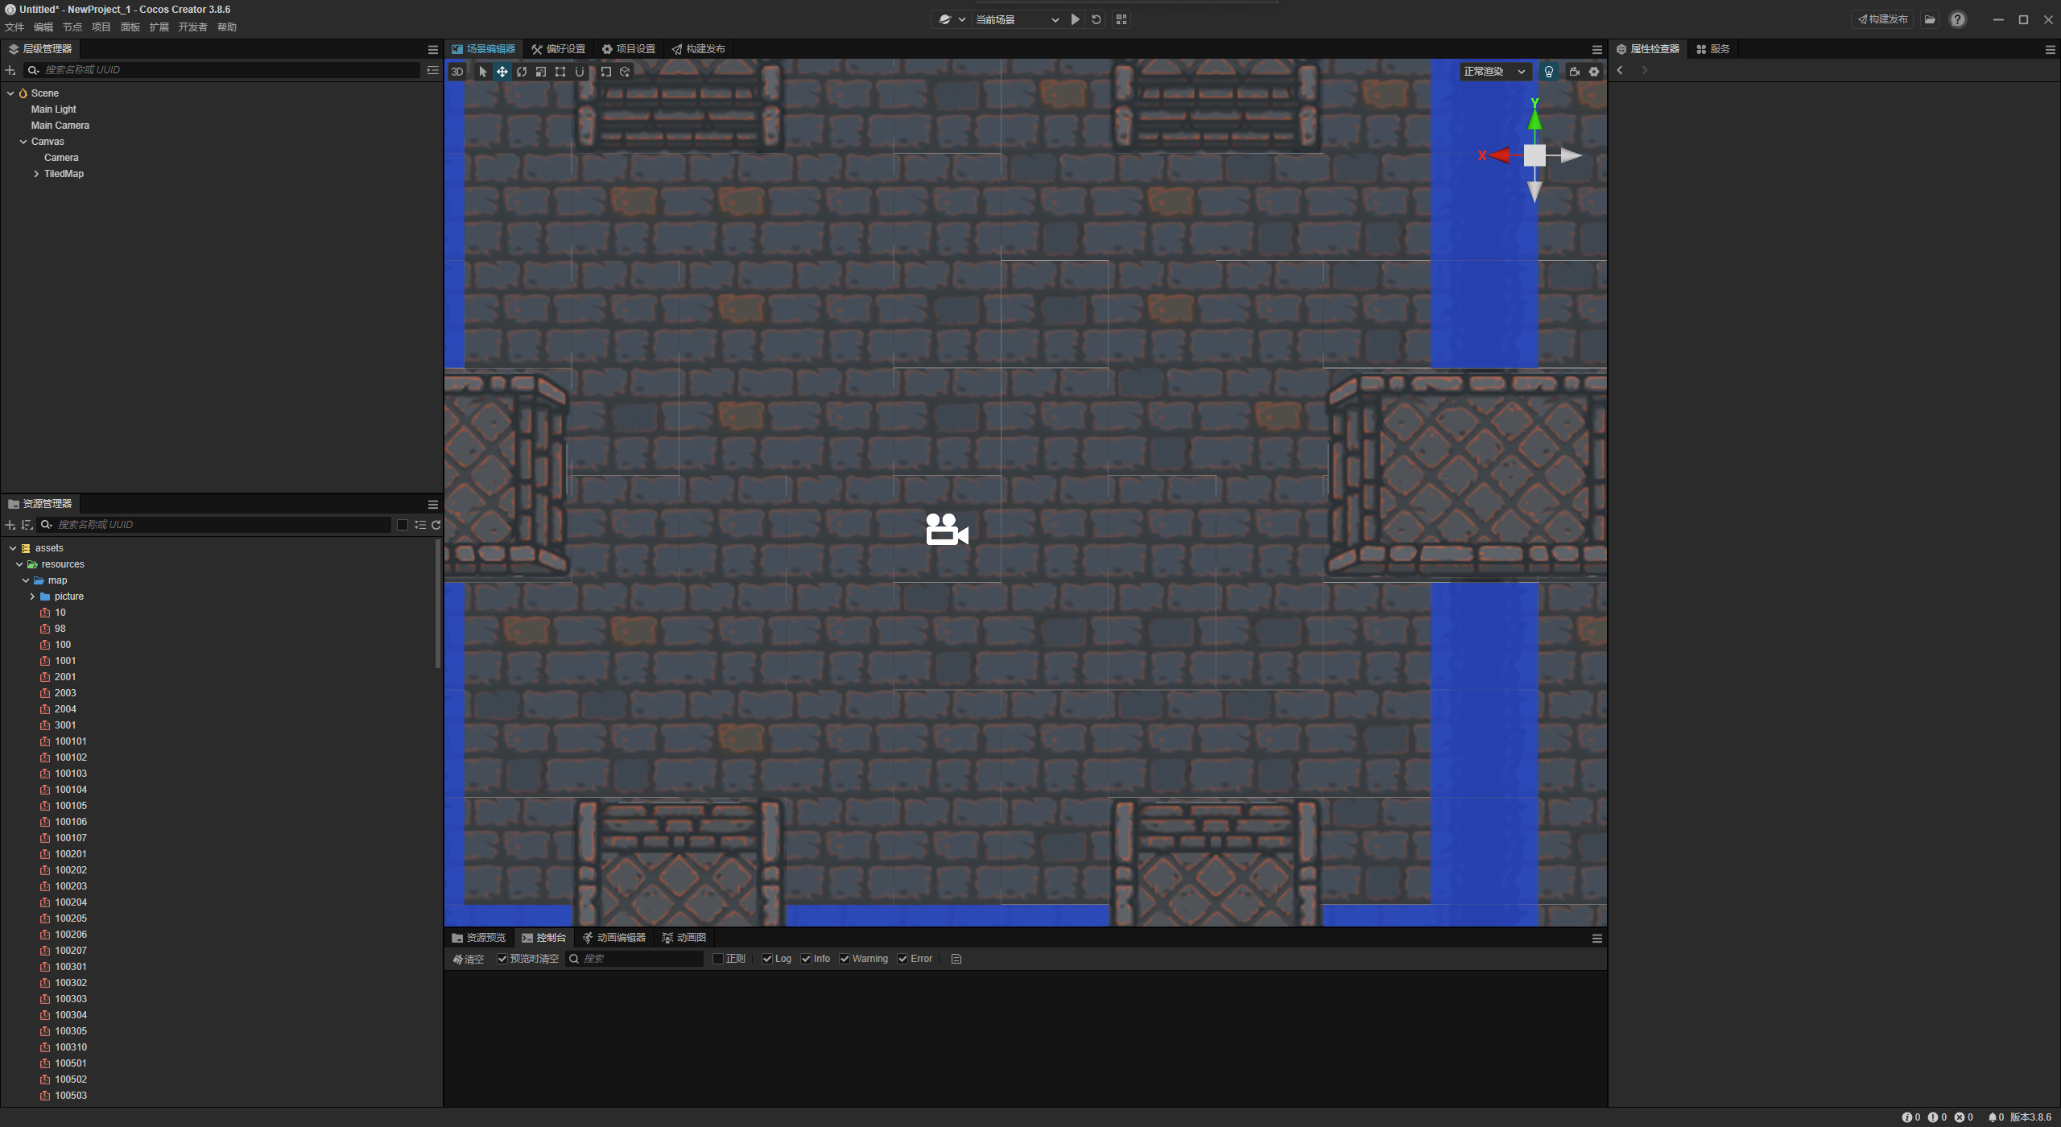Select the Scale transform tool
The height and width of the screenshot is (1127, 2061).
click(541, 72)
